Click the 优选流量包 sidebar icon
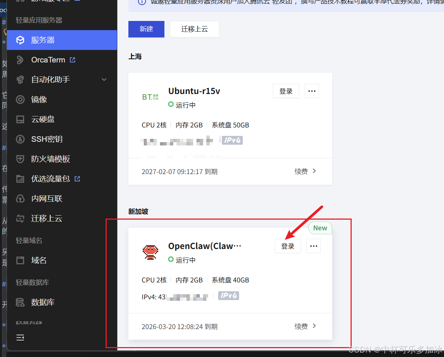 (x=20, y=179)
